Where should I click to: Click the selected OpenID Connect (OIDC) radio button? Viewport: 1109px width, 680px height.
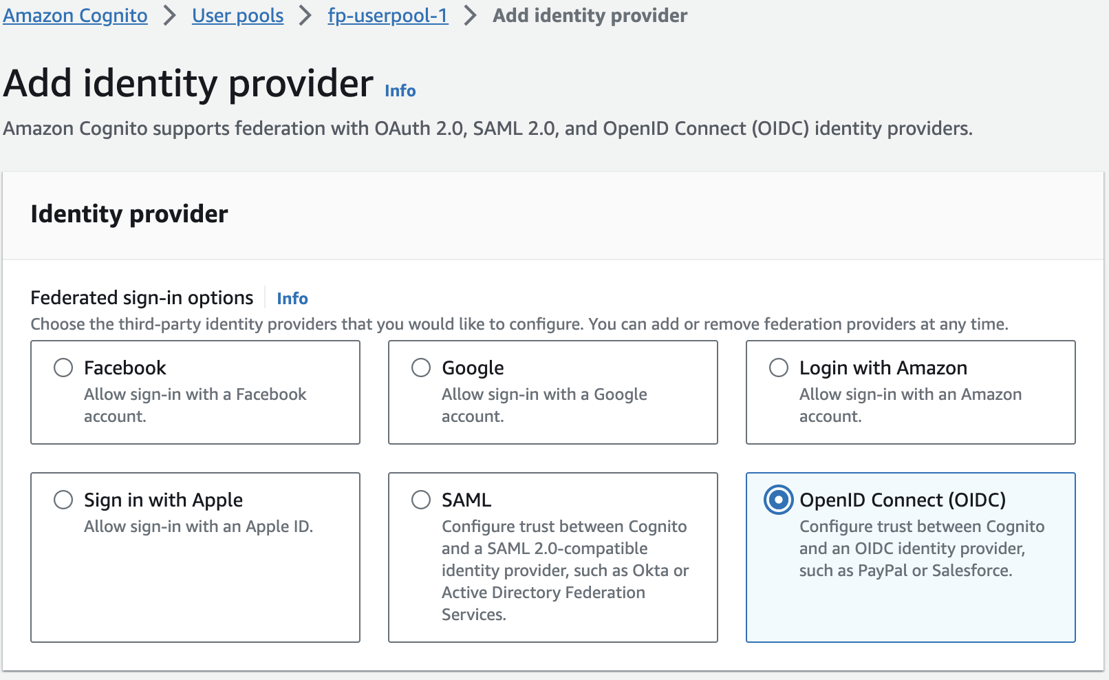(x=779, y=500)
